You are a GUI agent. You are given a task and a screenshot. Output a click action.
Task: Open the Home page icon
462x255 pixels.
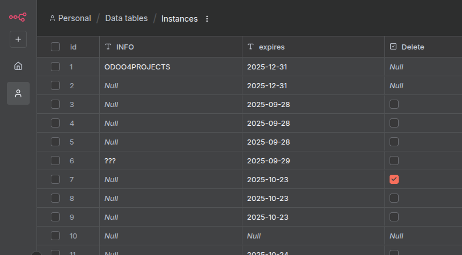pos(18,66)
